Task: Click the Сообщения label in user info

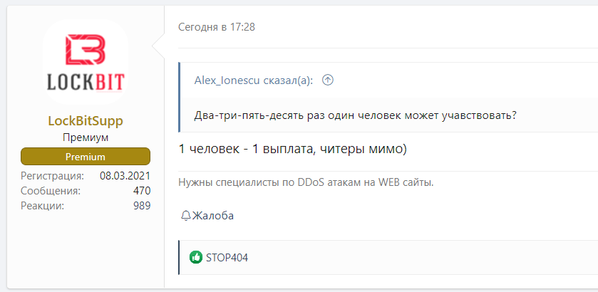Action: tap(50, 191)
